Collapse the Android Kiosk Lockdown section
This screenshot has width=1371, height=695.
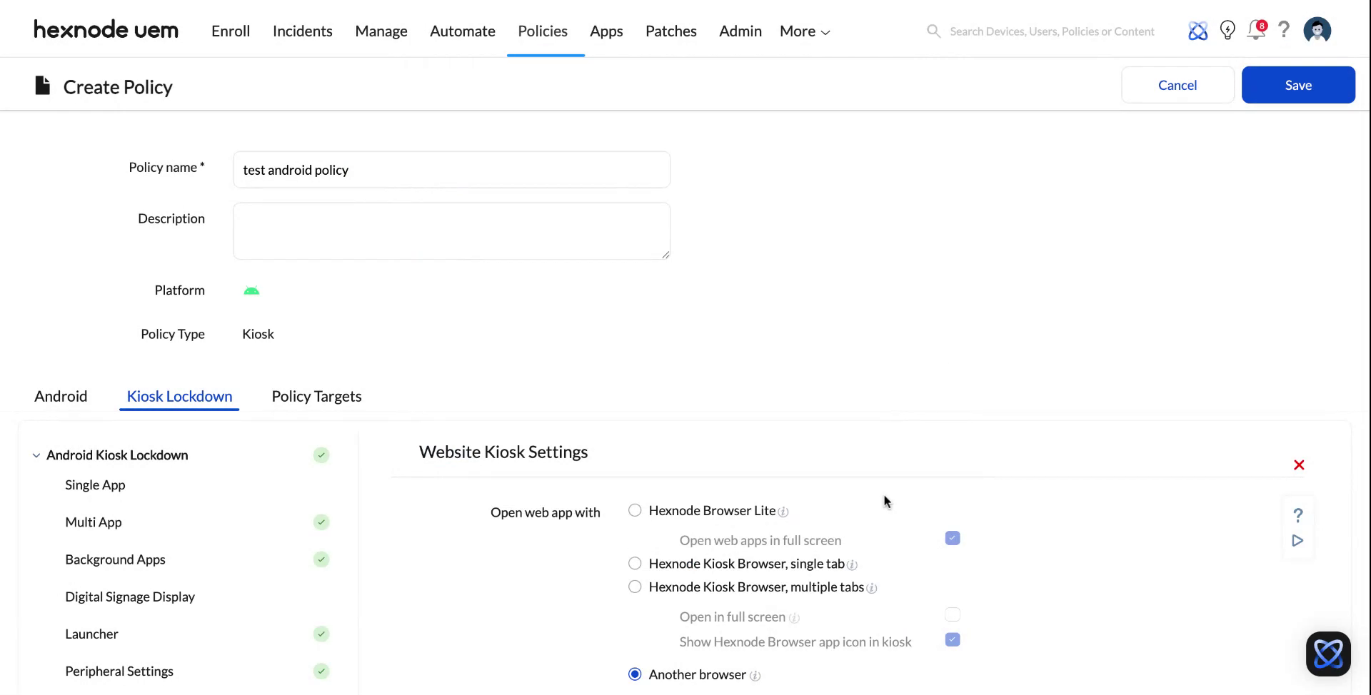point(36,455)
